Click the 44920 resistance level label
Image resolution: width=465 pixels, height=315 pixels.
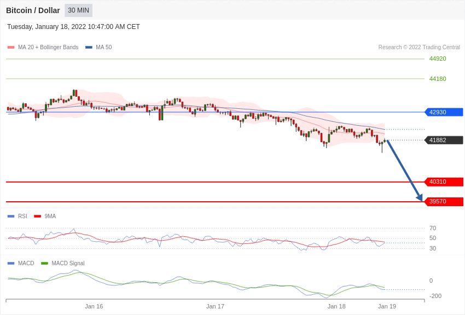coord(438,59)
